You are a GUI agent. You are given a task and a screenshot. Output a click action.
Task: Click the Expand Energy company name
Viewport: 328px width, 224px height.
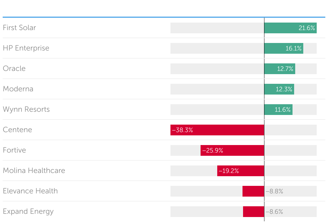point(28,211)
